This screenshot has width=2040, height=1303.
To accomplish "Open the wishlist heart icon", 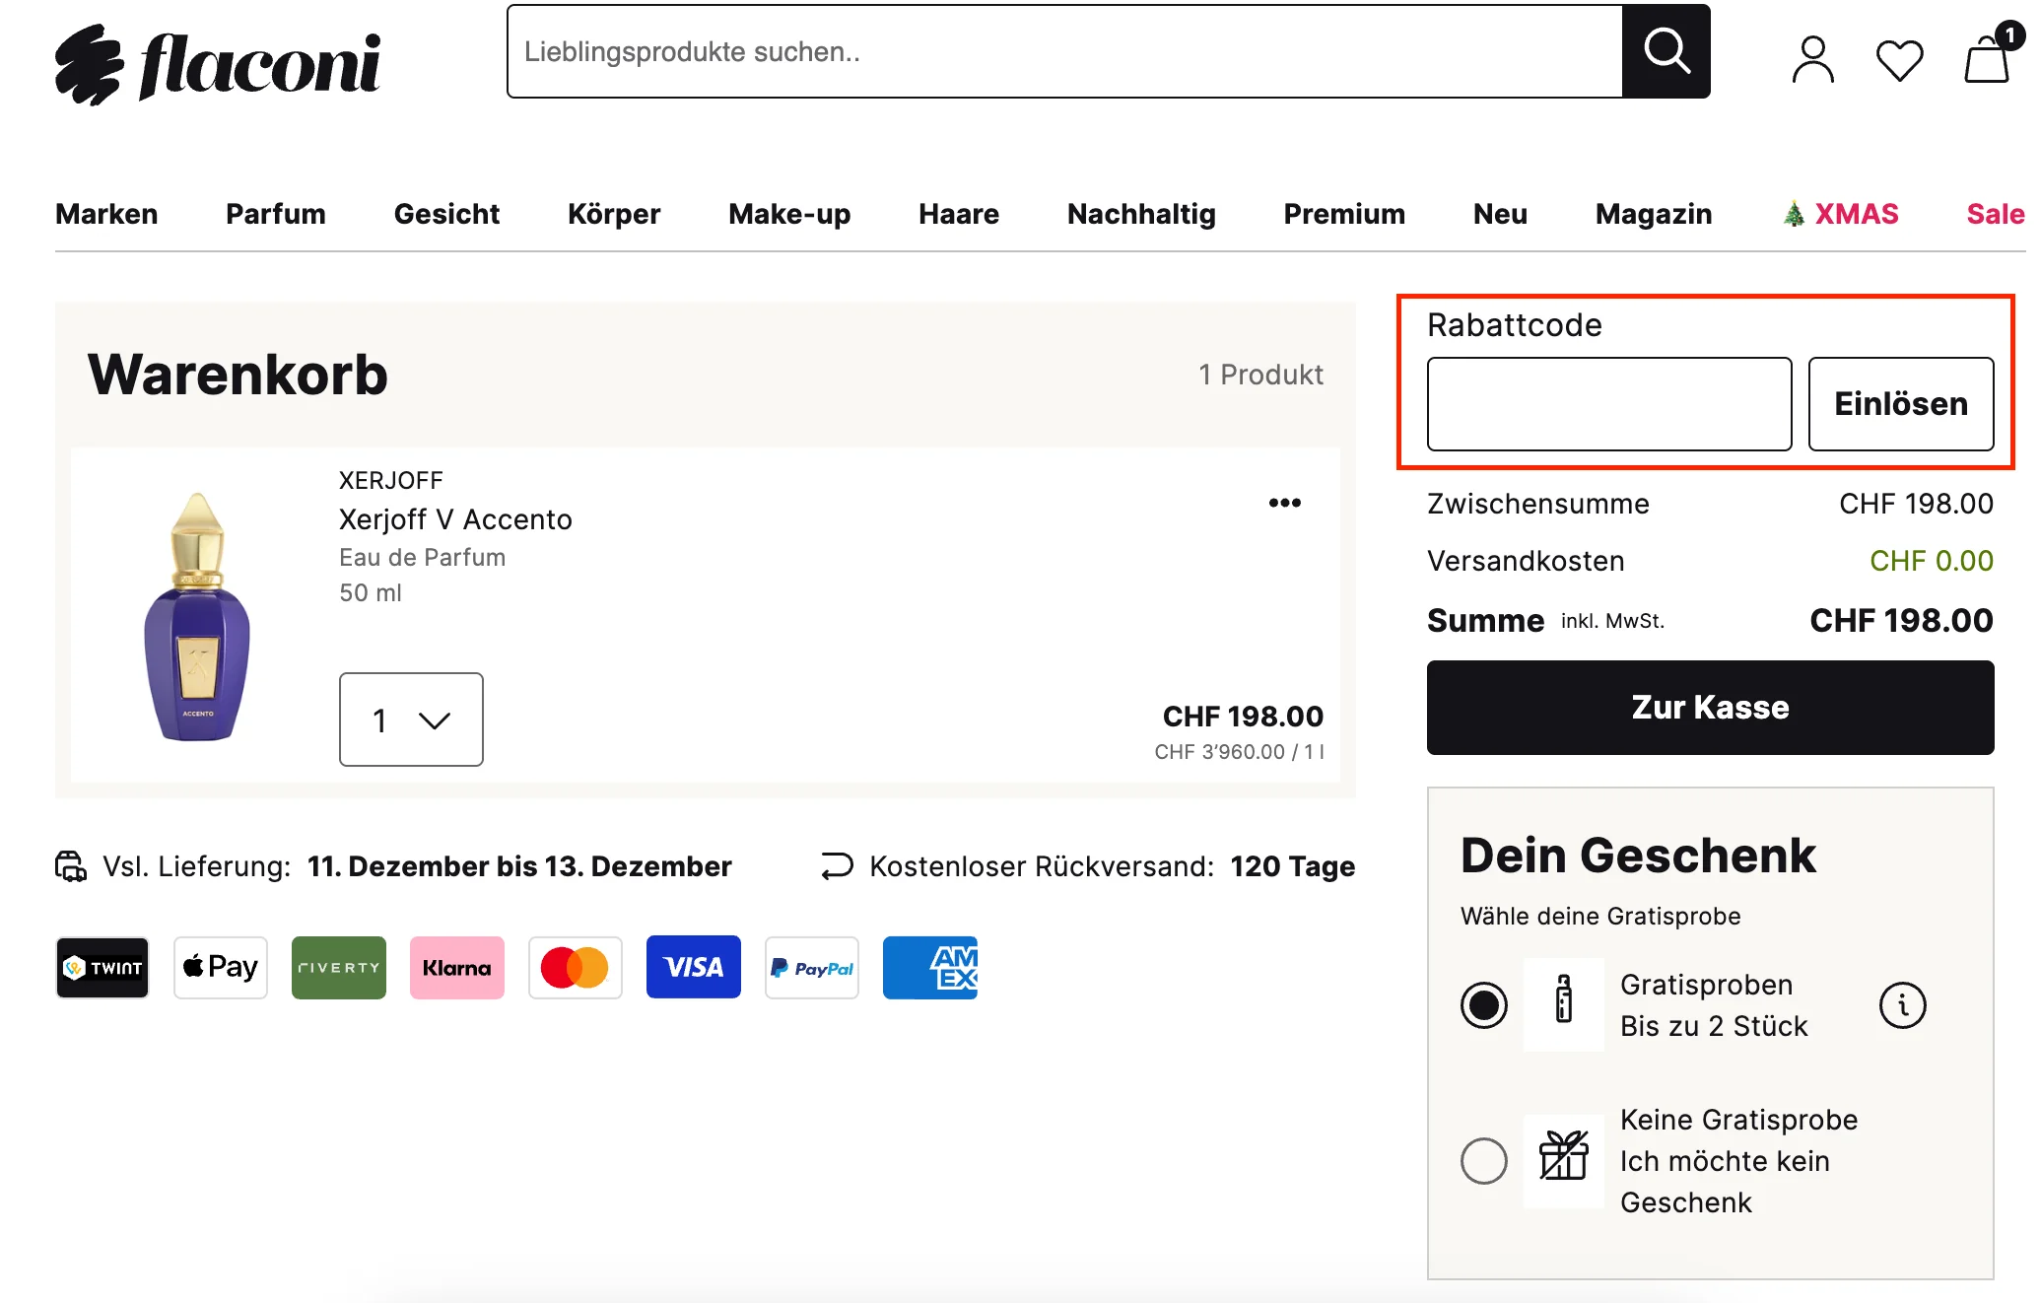I will [x=1899, y=59].
